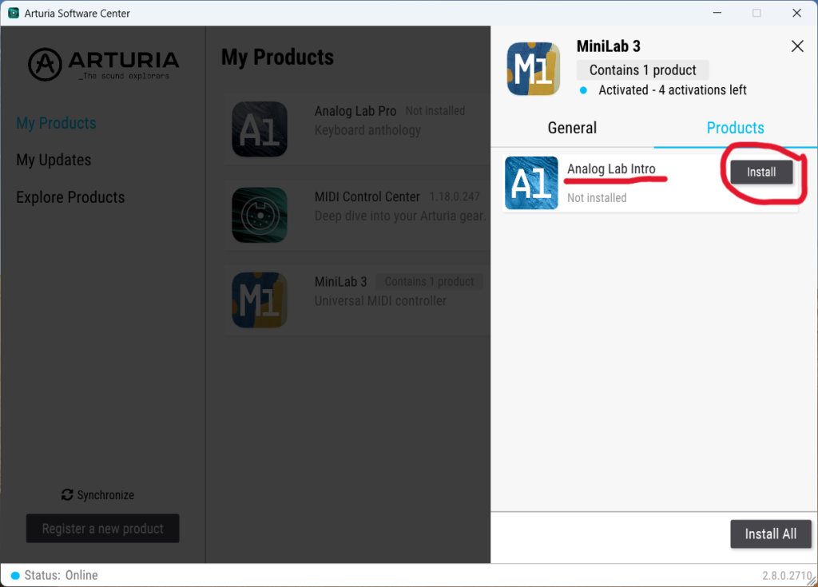
Task: Close the MiniLab 3 details panel
Action: (x=797, y=46)
